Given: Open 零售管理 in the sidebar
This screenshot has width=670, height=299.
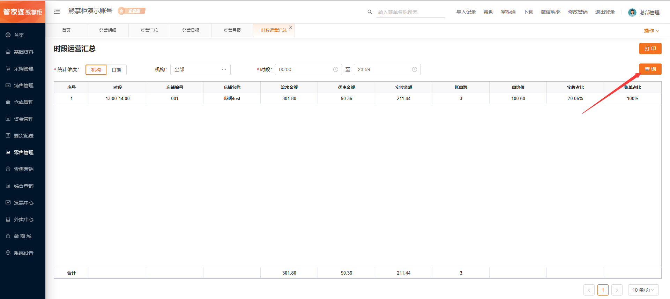Looking at the screenshot, I should (x=23, y=152).
